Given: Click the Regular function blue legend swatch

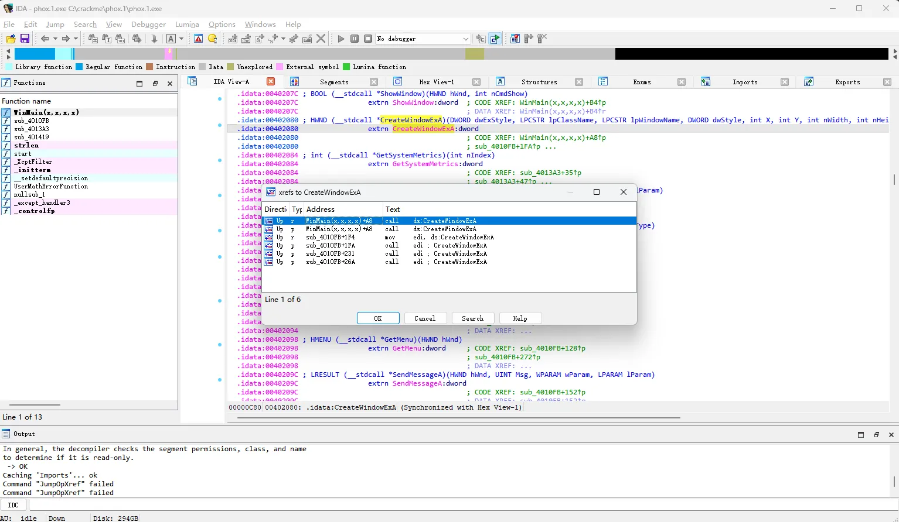Looking at the screenshot, I should pos(79,67).
